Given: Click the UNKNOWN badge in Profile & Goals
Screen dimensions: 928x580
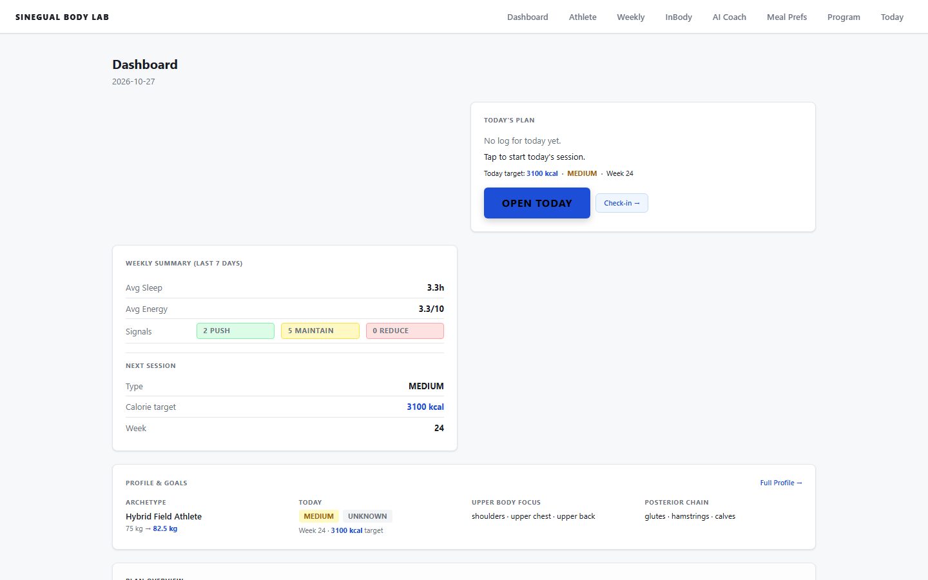Looking at the screenshot, I should coord(367,516).
